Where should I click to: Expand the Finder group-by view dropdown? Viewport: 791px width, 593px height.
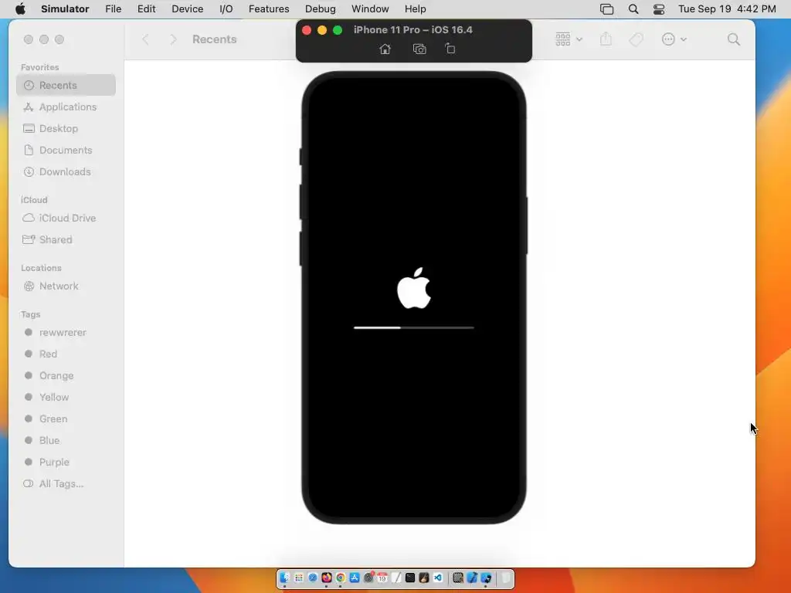569,39
